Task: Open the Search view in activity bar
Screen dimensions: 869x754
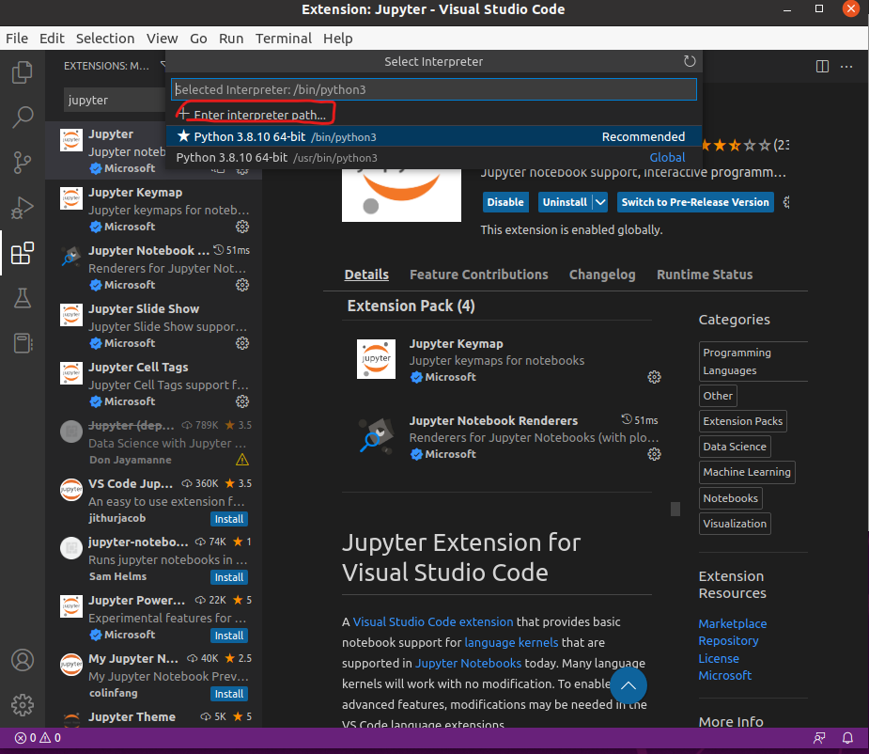Action: pyautogui.click(x=23, y=118)
